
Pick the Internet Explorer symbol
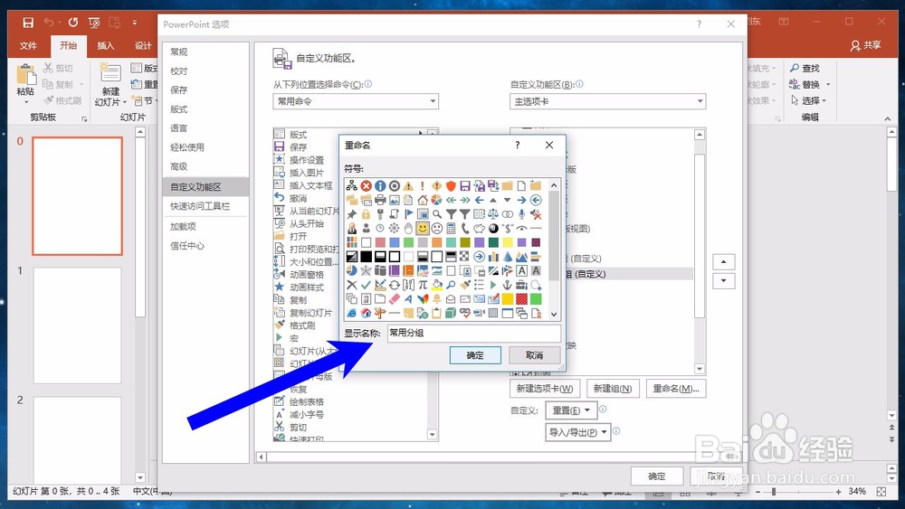point(352,313)
